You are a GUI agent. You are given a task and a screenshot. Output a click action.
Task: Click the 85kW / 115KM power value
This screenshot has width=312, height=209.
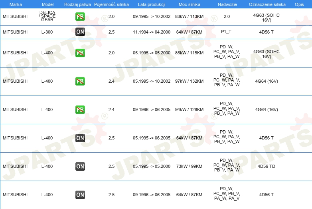tap(189, 53)
